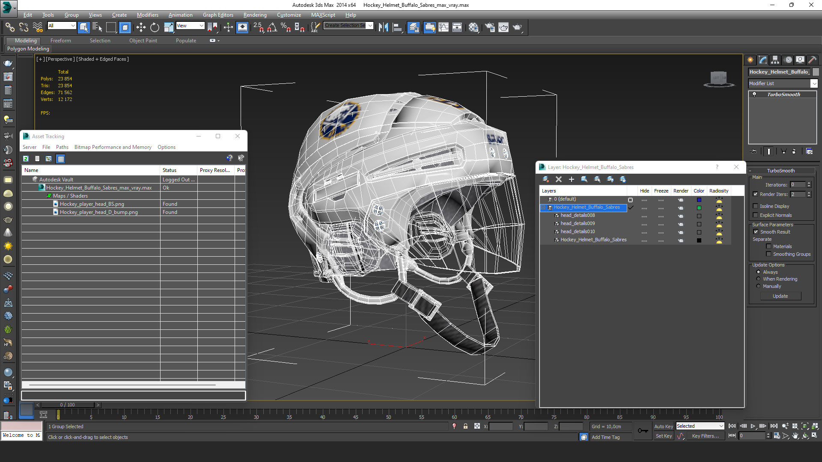Click the Auto Key button
The height and width of the screenshot is (462, 822).
click(663, 426)
